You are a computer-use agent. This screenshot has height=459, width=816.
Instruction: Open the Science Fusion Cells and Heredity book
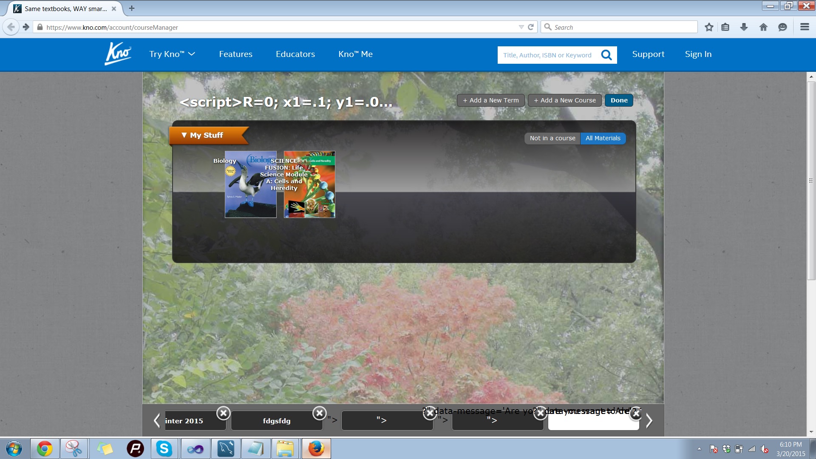tap(309, 184)
